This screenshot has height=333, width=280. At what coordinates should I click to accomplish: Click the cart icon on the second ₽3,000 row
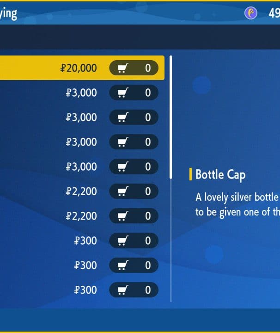pos(123,117)
